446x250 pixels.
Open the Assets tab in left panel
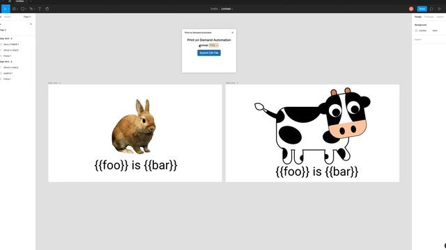(x=8, y=17)
